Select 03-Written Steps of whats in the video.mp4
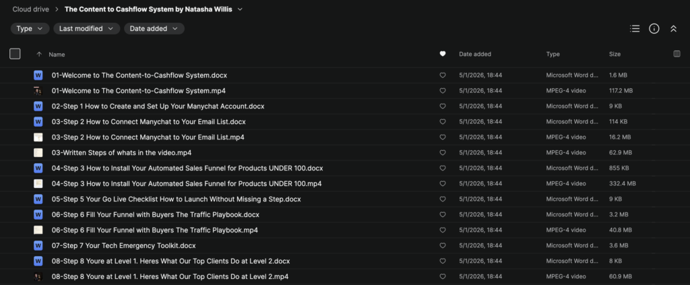Viewport: 690px width, 285px height. [x=121, y=153]
